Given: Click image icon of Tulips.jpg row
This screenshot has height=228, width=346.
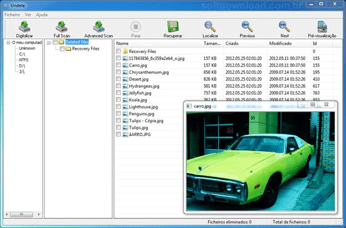Looking at the screenshot, I should pyautogui.click(x=125, y=127).
